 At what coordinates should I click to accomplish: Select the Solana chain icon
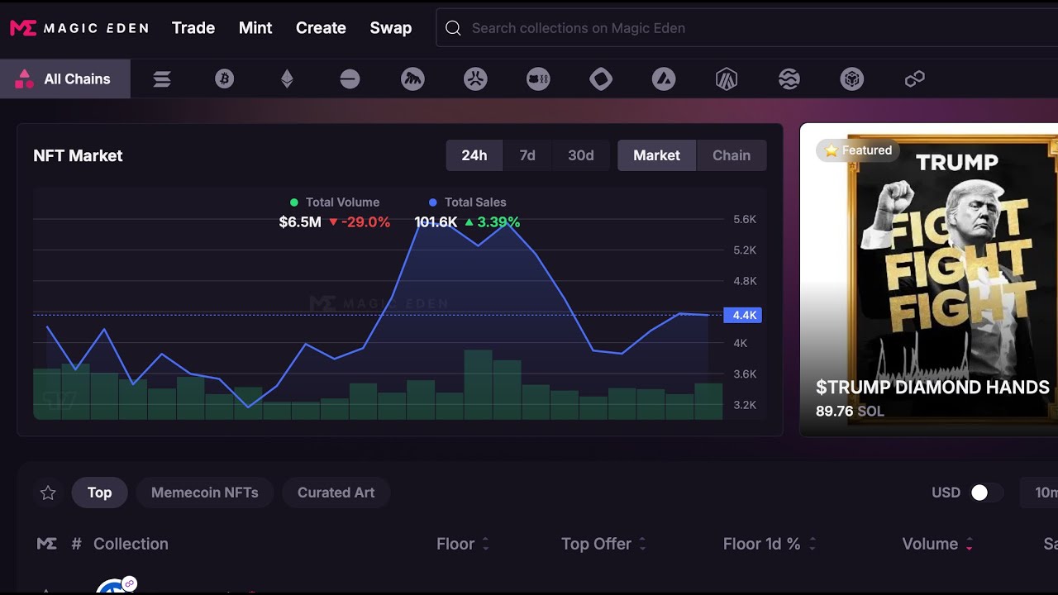coord(162,79)
